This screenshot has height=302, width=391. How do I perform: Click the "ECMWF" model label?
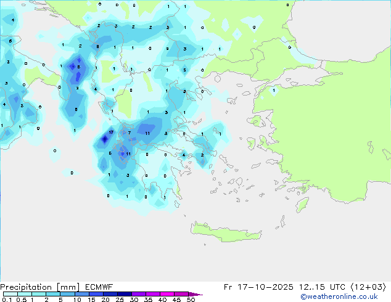click(99, 287)
